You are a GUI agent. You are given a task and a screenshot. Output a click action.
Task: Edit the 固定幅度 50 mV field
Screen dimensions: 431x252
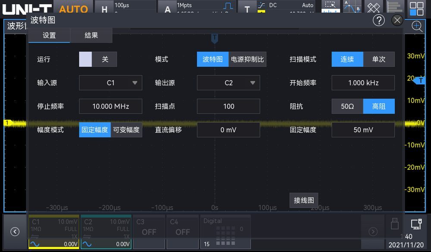click(363, 130)
